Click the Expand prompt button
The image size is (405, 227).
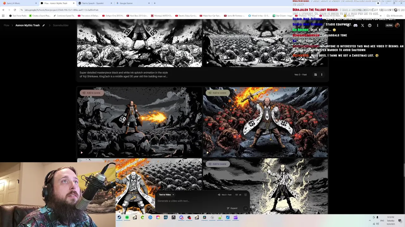(232, 208)
